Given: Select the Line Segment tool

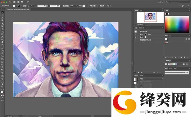Looking at the screenshot, I should point(2,31).
